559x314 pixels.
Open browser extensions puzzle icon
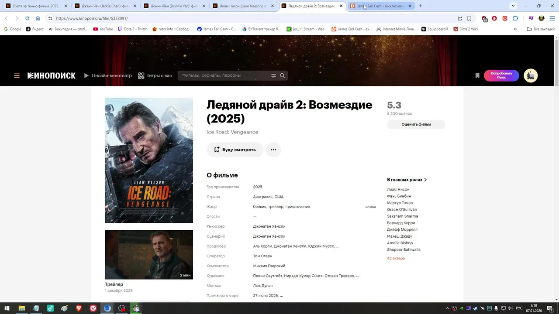(x=515, y=18)
